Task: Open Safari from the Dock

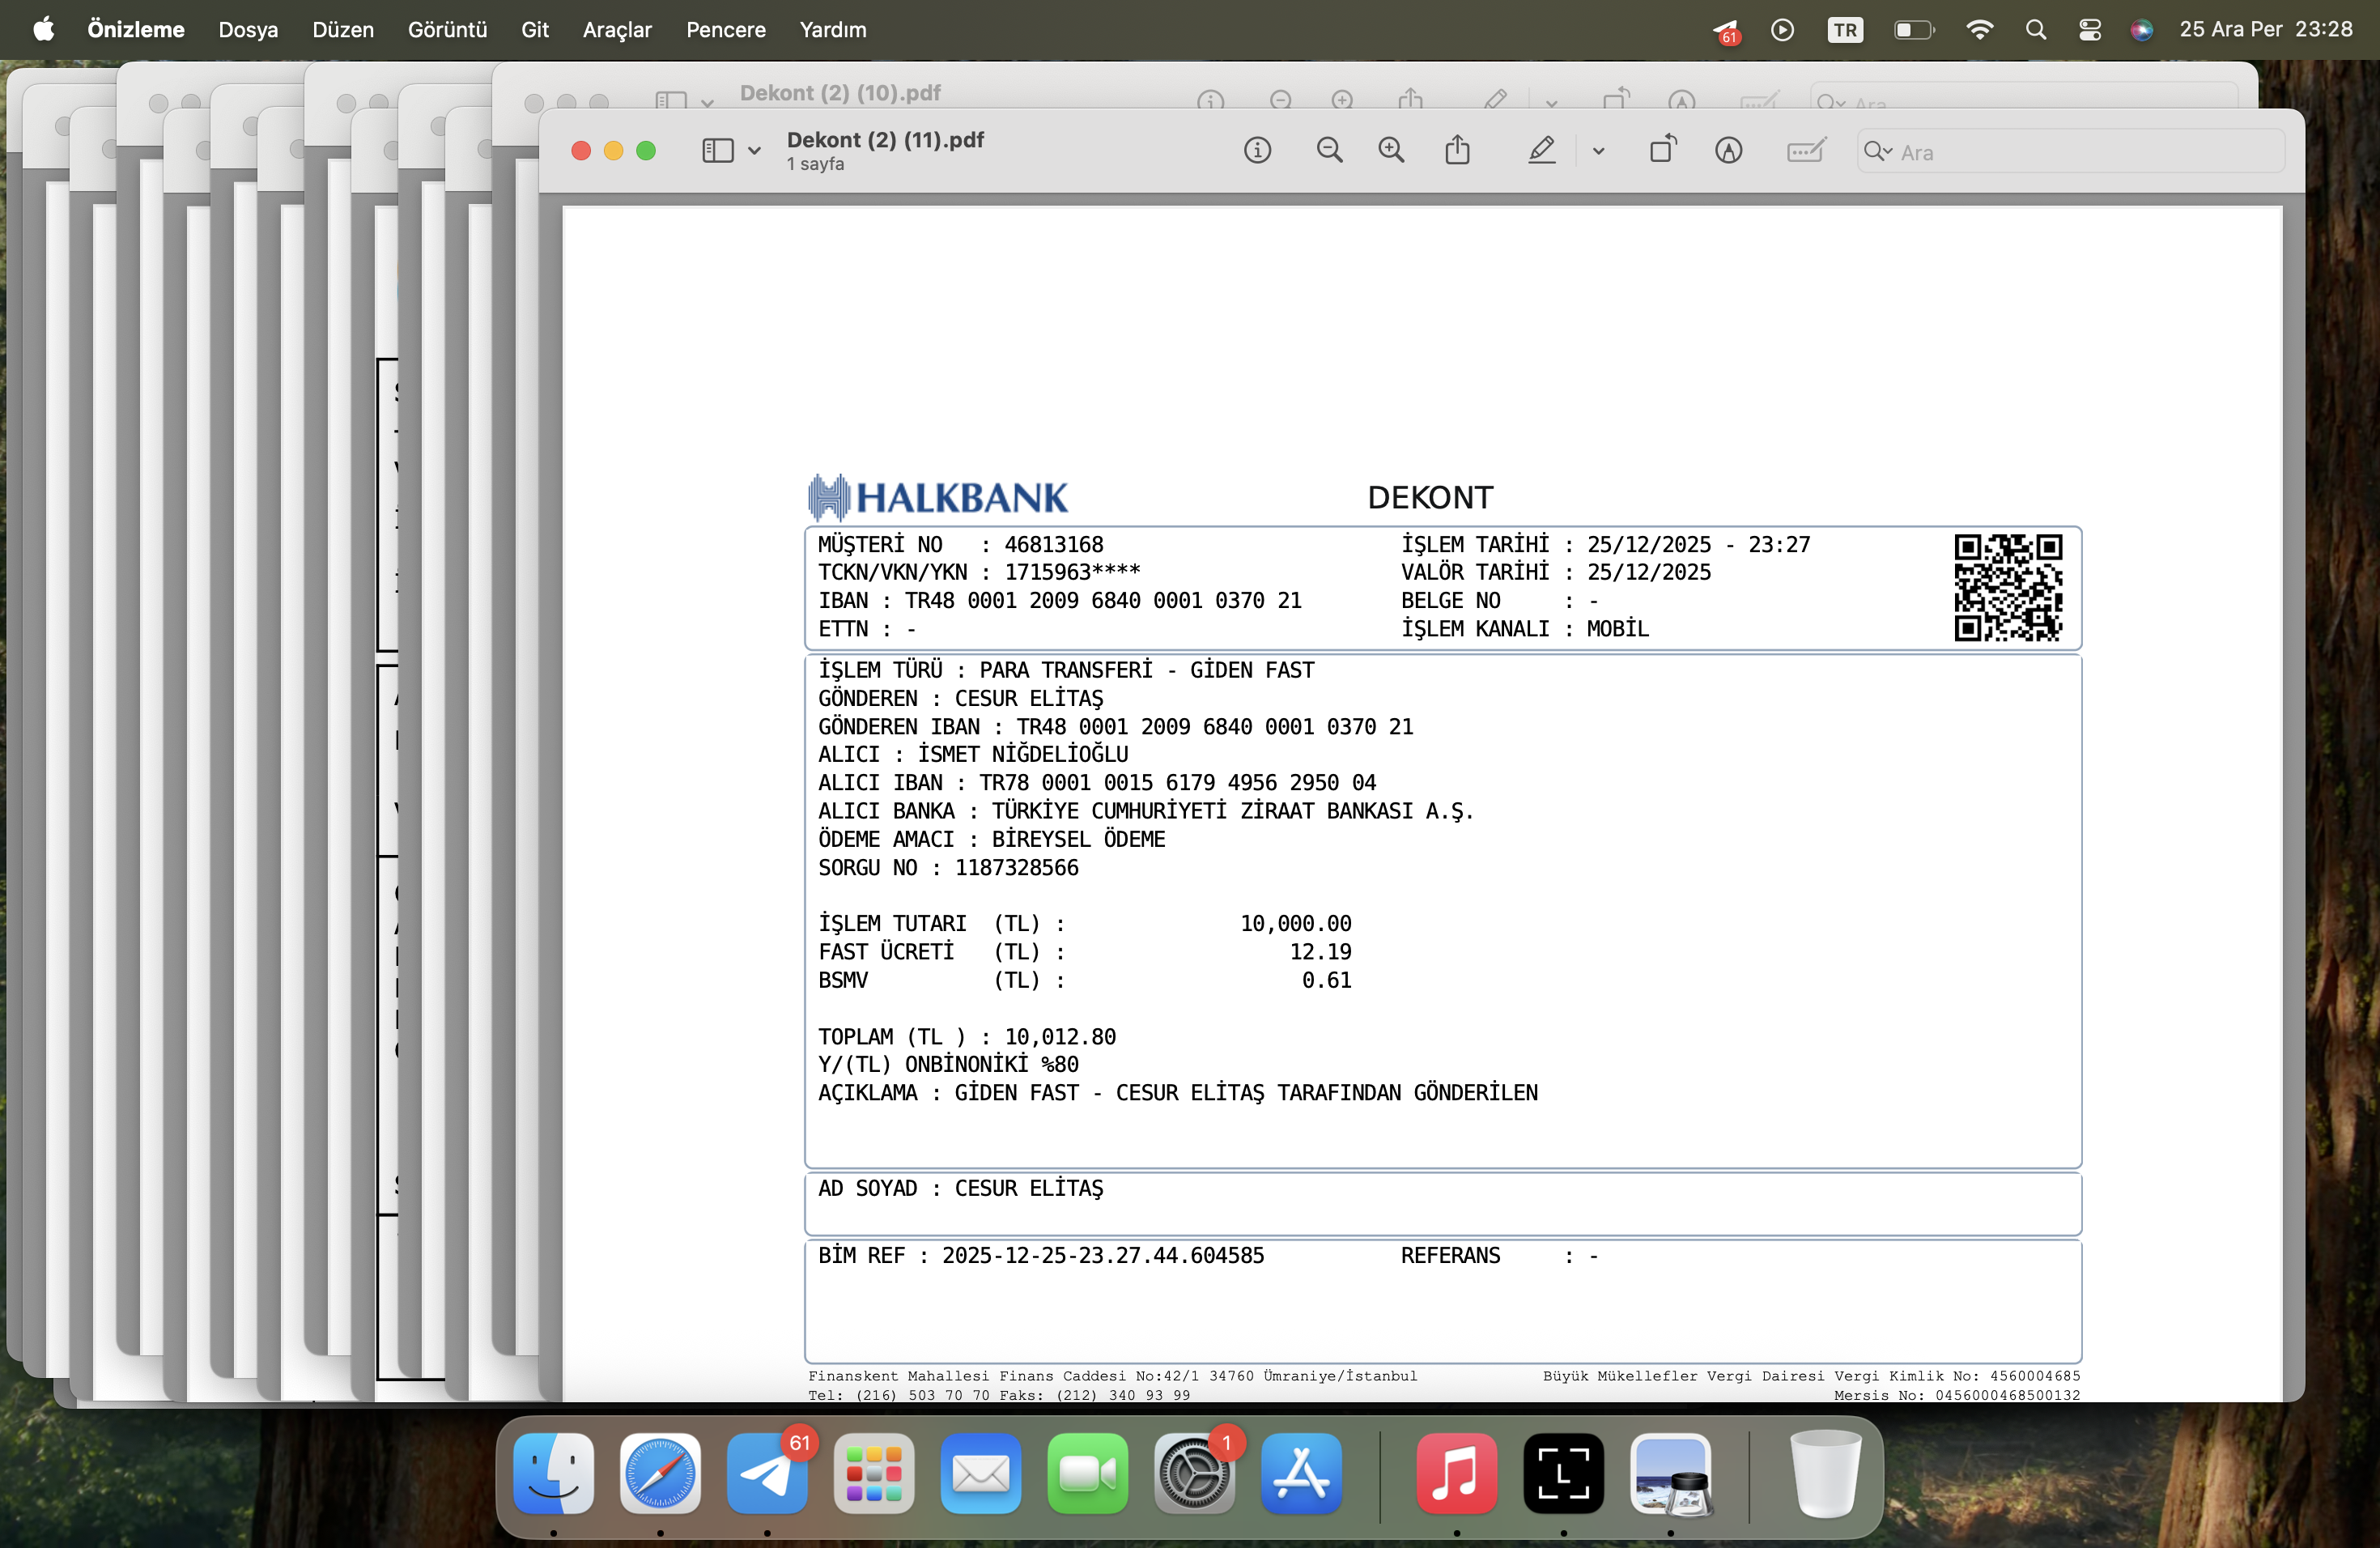Action: coord(660,1473)
